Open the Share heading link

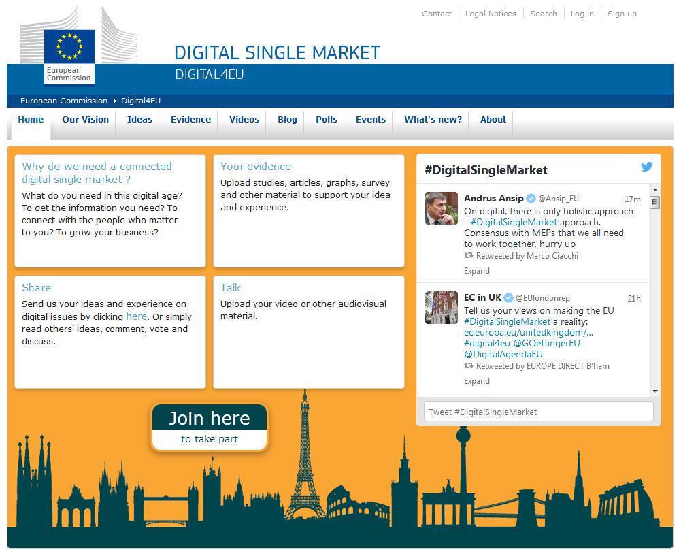[37, 288]
